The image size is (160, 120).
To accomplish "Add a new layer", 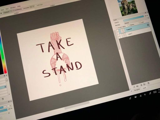I will [134, 87].
